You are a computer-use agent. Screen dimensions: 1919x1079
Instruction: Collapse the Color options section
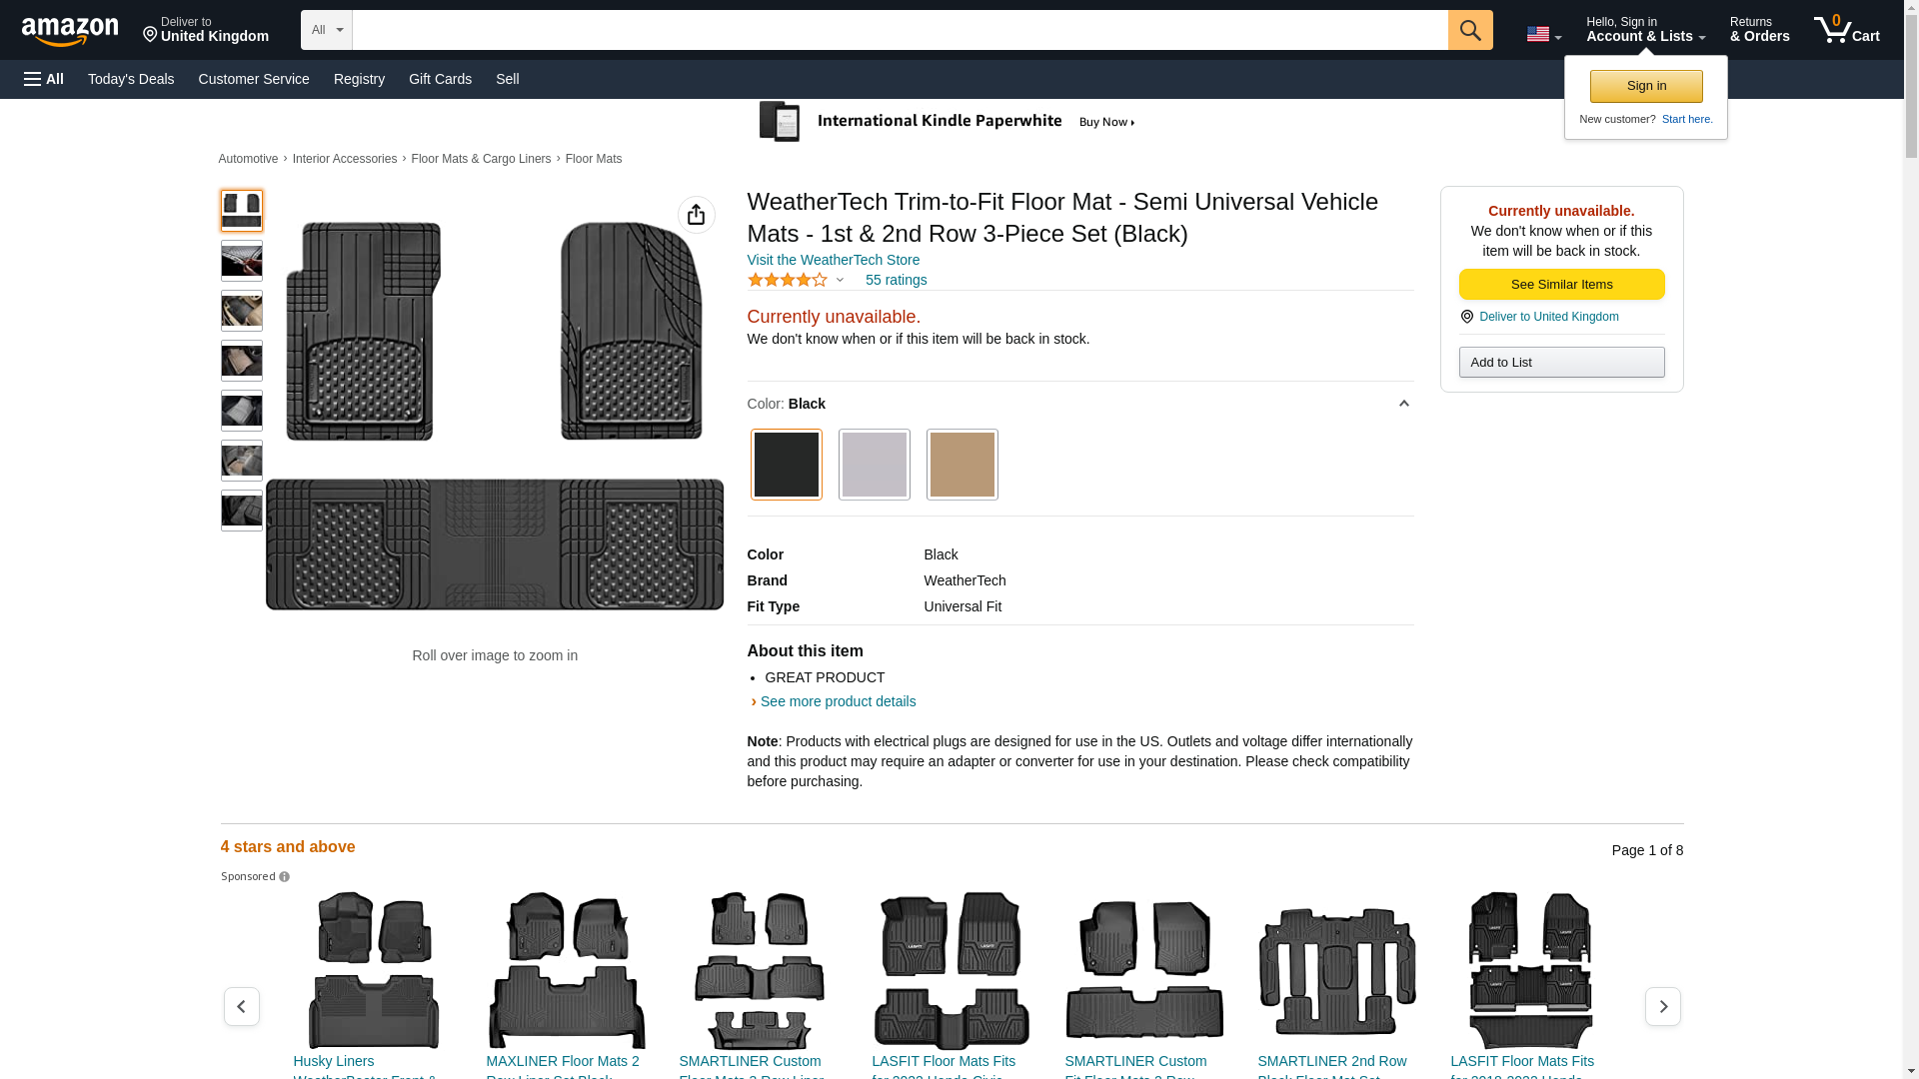click(1403, 404)
